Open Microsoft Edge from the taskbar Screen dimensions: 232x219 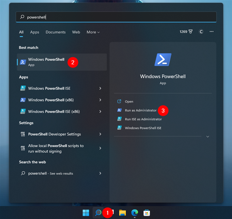pyautogui.click(x=135, y=213)
